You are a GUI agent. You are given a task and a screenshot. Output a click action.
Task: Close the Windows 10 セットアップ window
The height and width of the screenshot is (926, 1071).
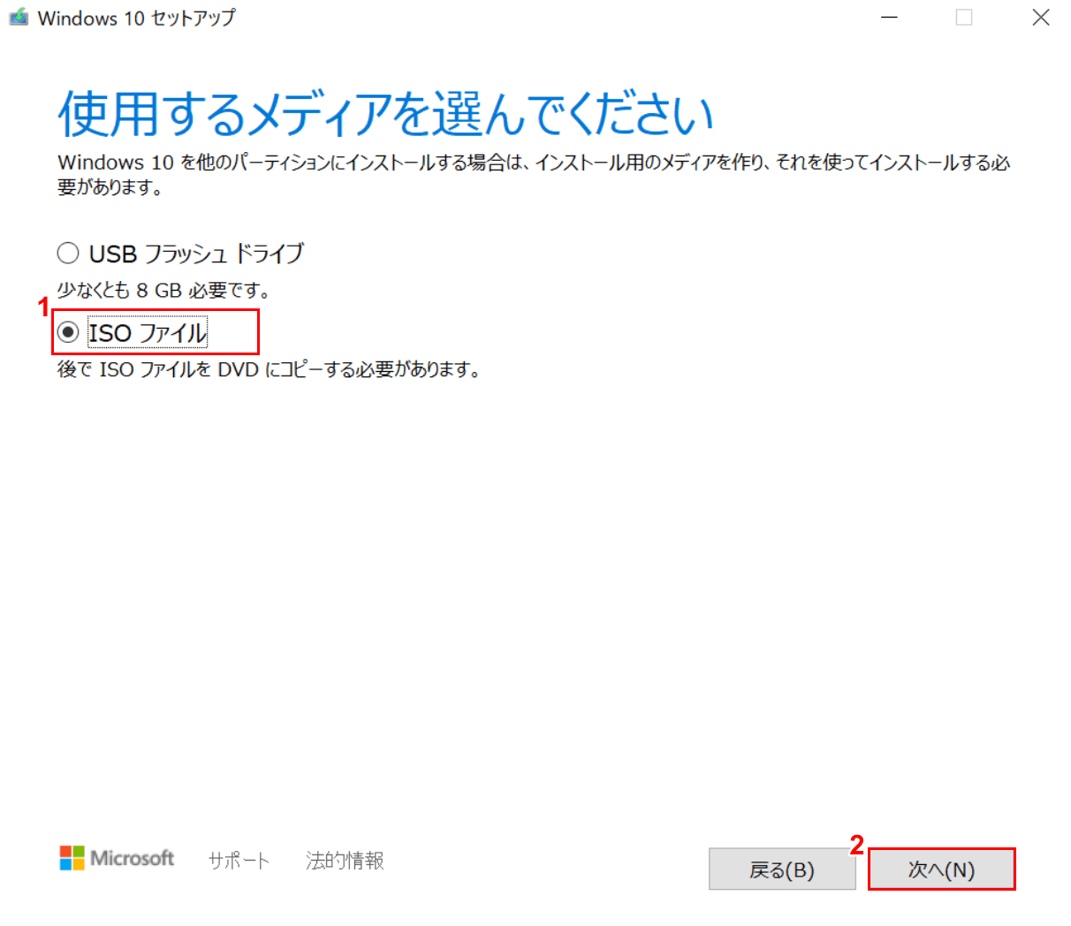click(x=1041, y=18)
